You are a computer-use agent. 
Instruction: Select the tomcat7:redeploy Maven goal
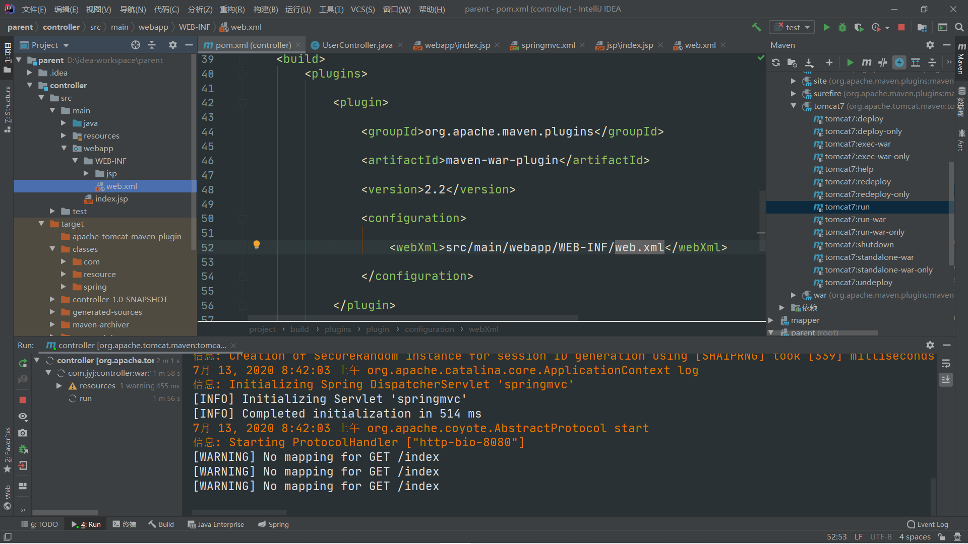click(858, 181)
